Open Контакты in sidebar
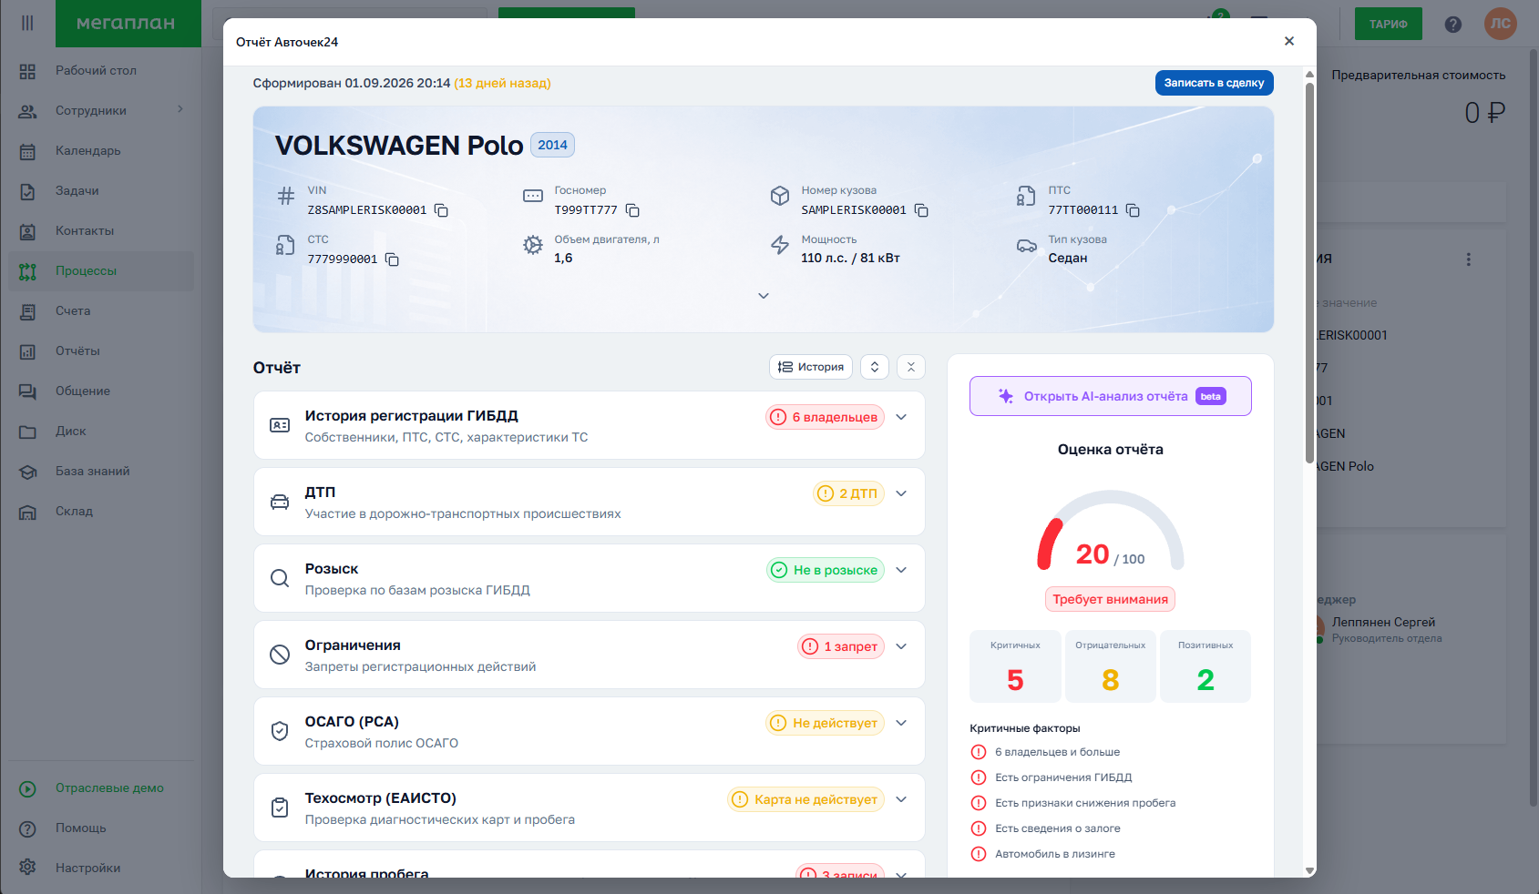This screenshot has height=894, width=1539. coord(101,230)
